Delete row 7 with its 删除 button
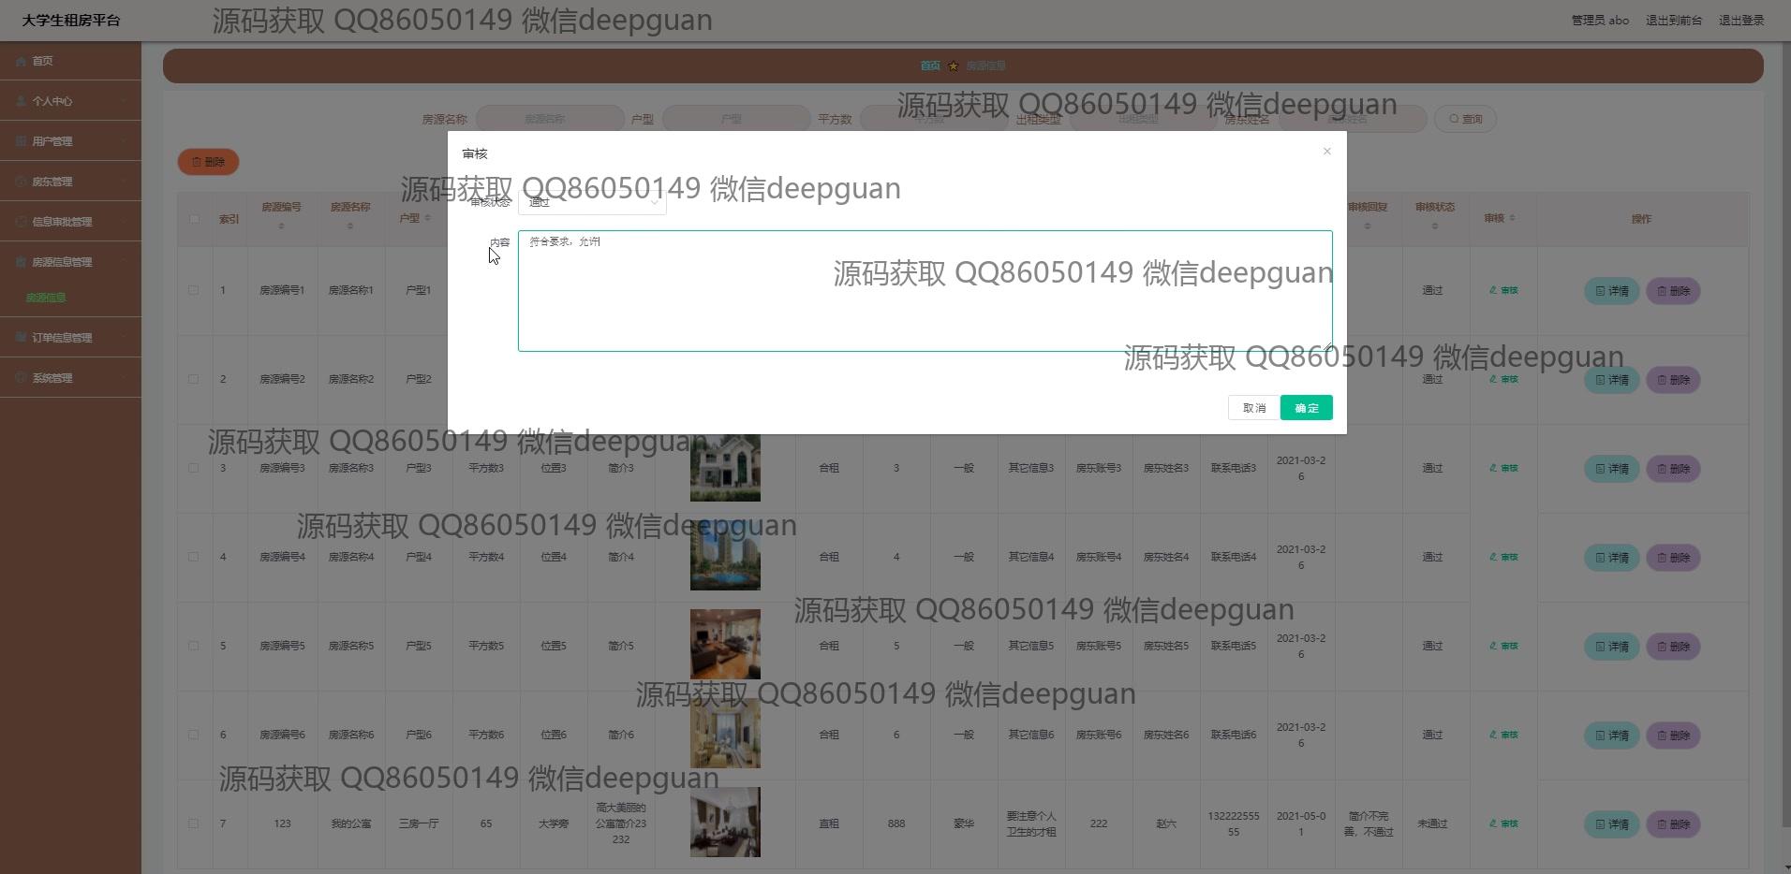The width and height of the screenshot is (1791, 874). 1673,824
